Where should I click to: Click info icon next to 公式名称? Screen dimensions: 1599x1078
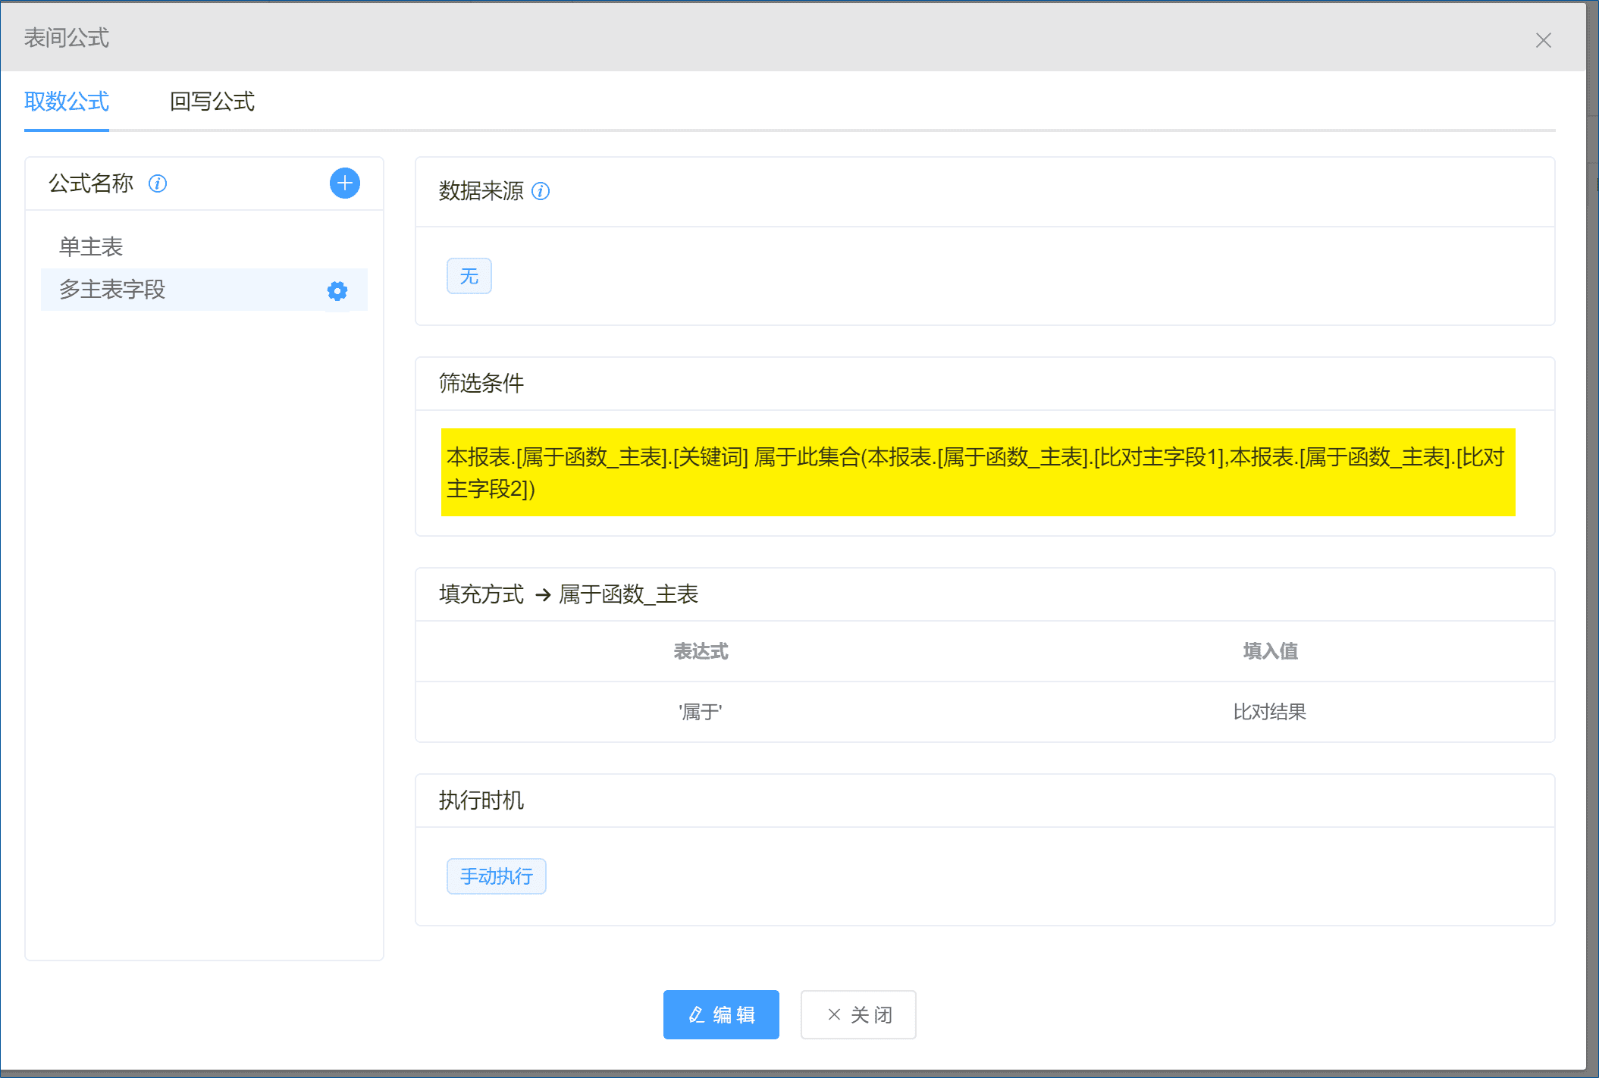click(158, 183)
